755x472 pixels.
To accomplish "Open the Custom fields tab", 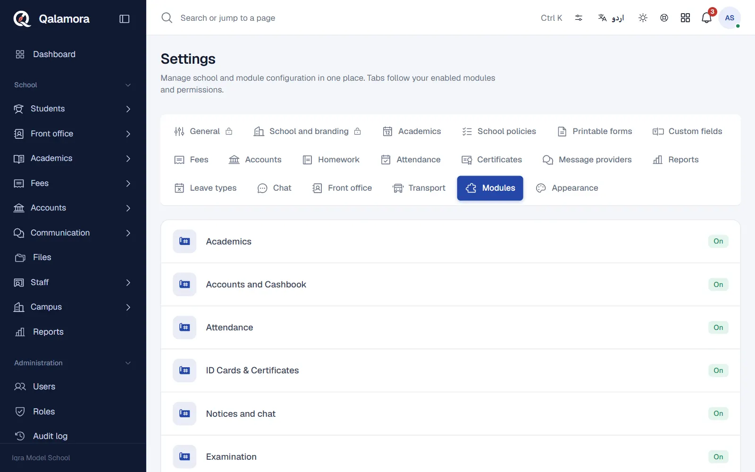I will coord(687,131).
